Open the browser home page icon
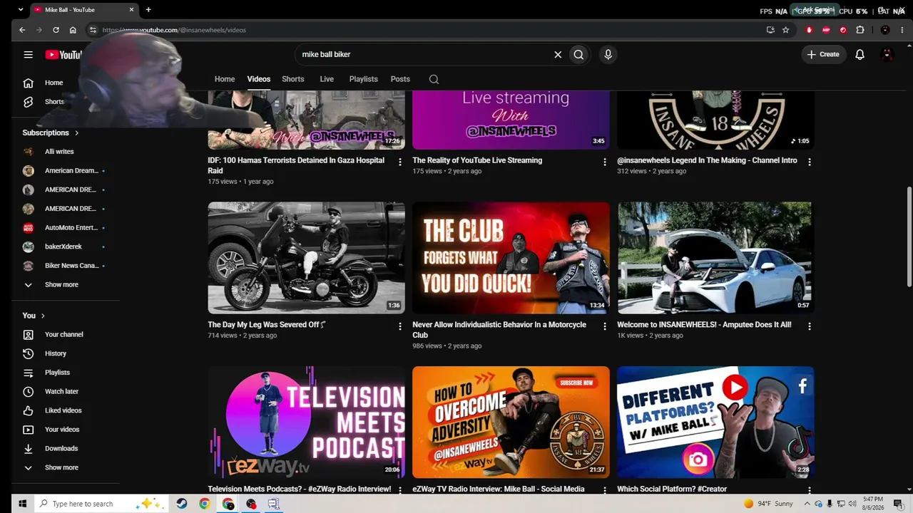Viewport: 913px width, 513px height. (x=73, y=30)
